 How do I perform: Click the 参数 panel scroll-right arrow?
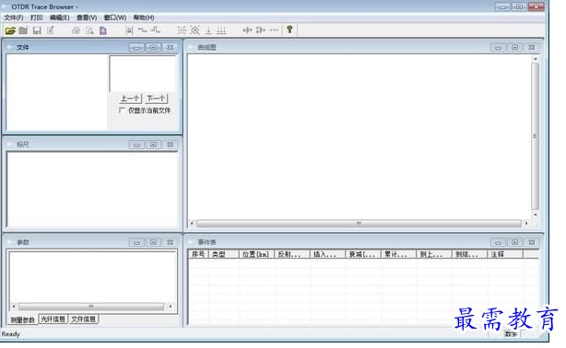point(170,307)
